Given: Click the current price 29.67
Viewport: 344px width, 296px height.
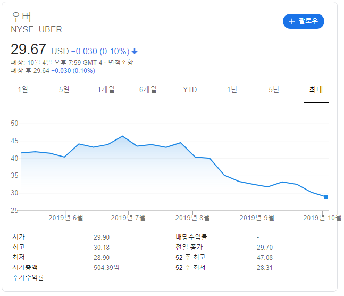Looking at the screenshot, I should tap(28, 49).
